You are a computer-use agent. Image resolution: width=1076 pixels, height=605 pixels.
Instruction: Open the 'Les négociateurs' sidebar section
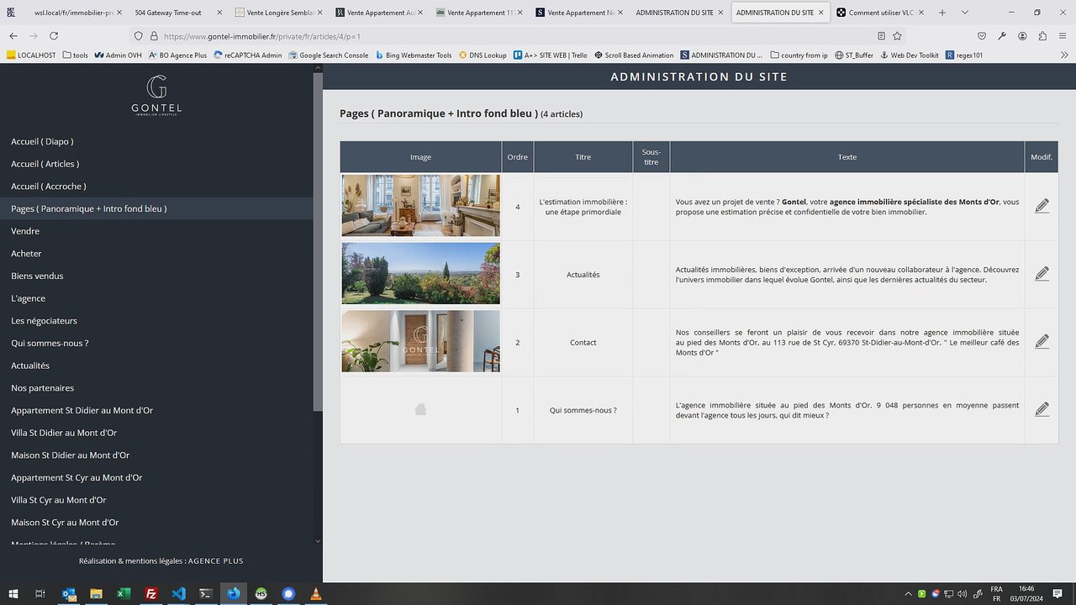(44, 321)
